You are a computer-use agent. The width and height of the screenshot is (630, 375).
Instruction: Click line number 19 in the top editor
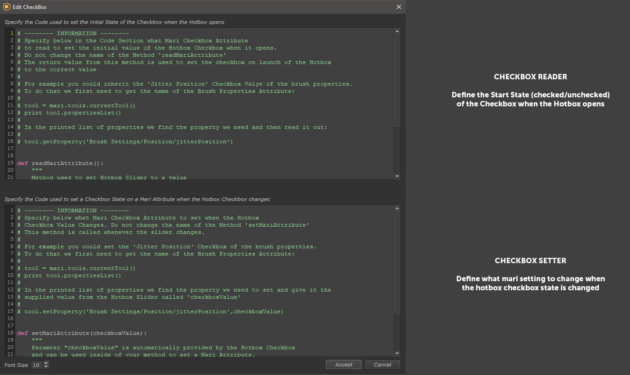[10, 163]
